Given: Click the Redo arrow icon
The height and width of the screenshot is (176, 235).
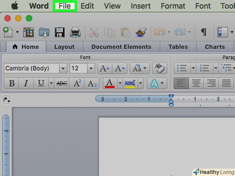Looking at the screenshot, I should click(x=180, y=32).
